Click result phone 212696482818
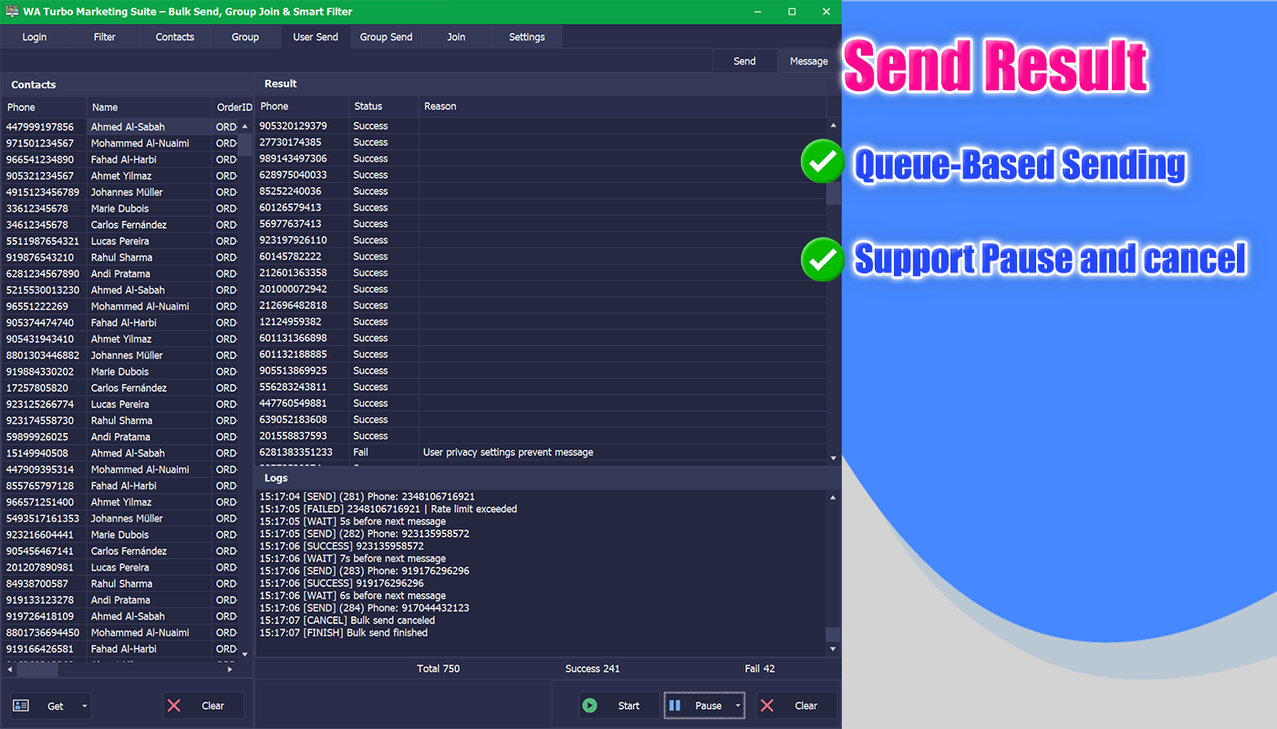The height and width of the screenshot is (729, 1277). pyautogui.click(x=293, y=305)
